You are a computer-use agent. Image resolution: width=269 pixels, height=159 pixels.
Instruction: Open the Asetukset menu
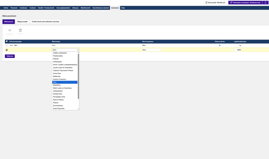click(x=115, y=8)
